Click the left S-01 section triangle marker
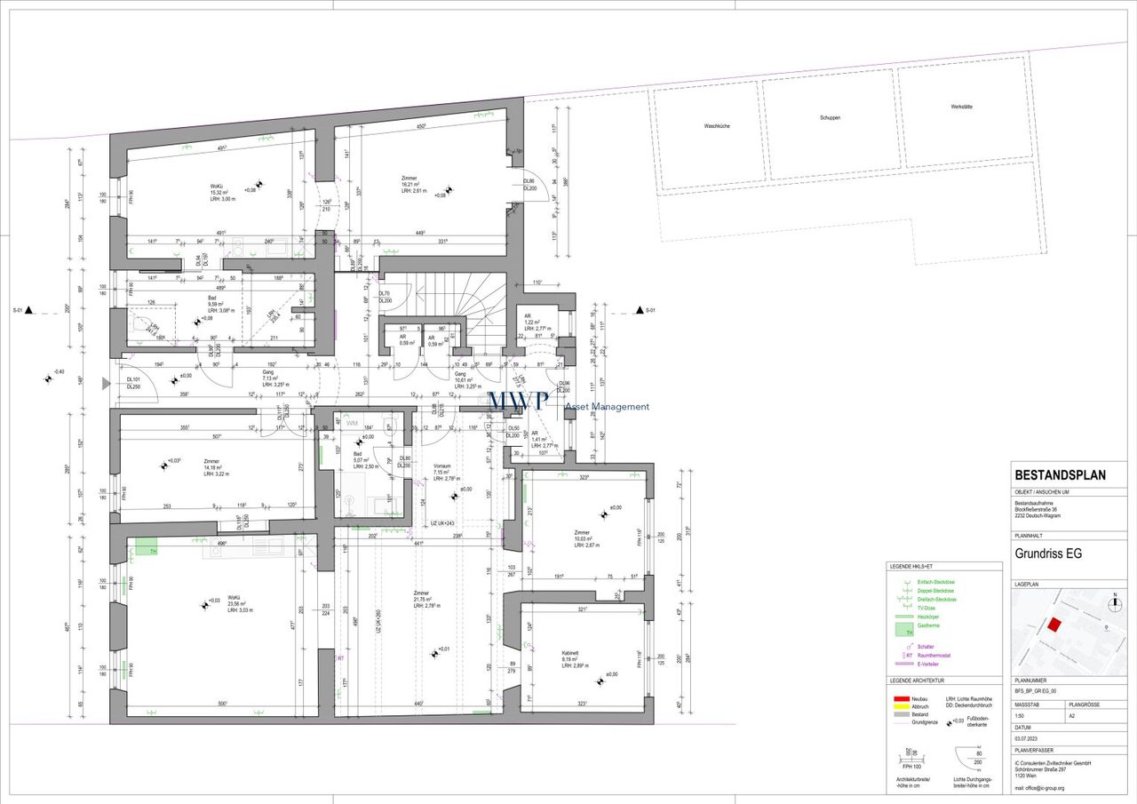 (28, 311)
